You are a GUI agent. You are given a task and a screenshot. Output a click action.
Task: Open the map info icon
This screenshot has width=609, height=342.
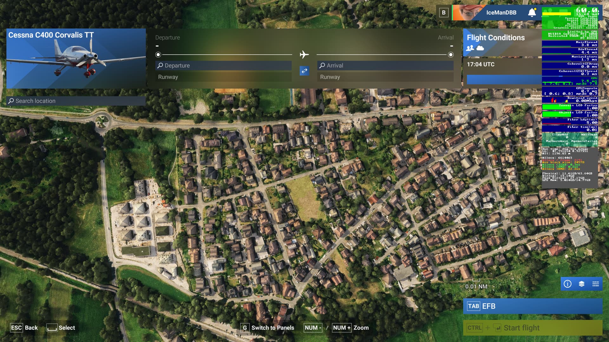point(567,284)
